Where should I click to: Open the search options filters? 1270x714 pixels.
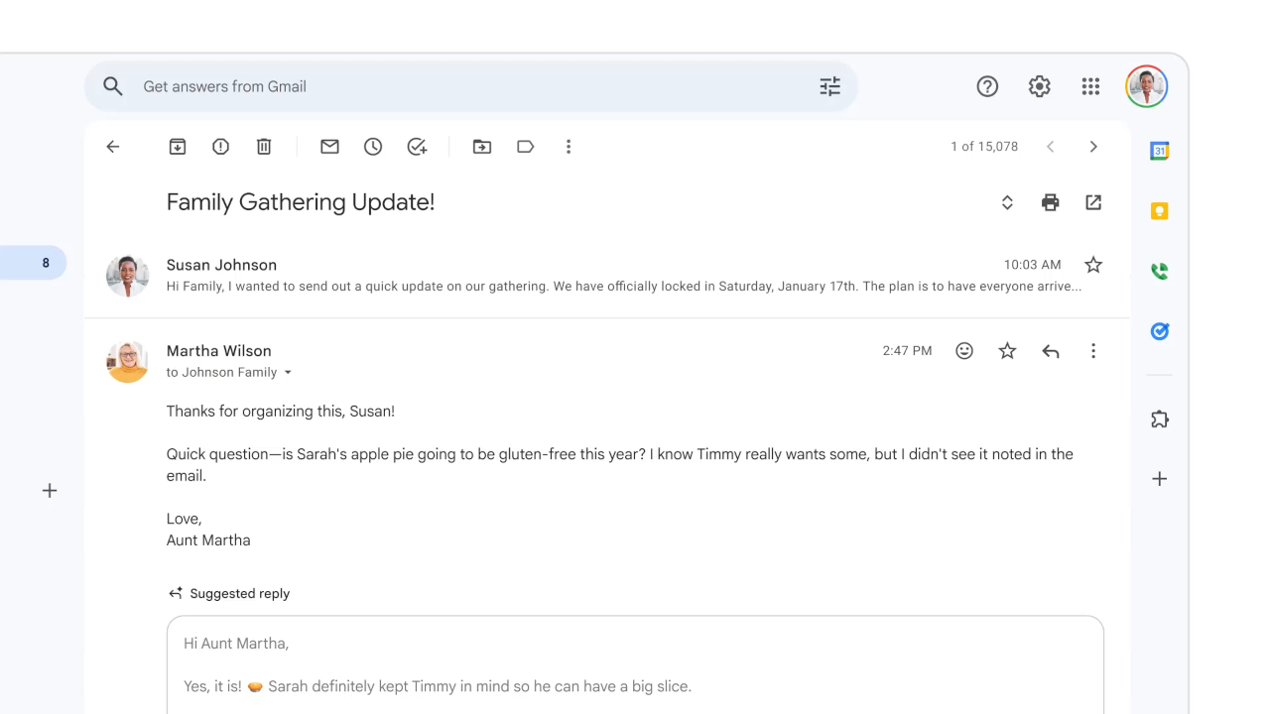(x=829, y=86)
